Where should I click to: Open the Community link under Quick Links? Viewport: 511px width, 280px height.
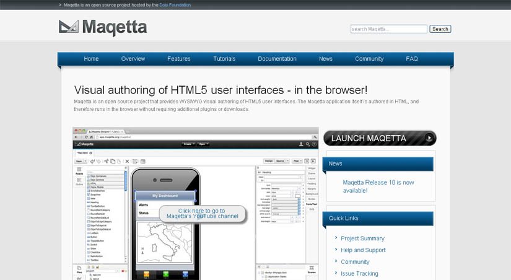pyautogui.click(x=355, y=262)
